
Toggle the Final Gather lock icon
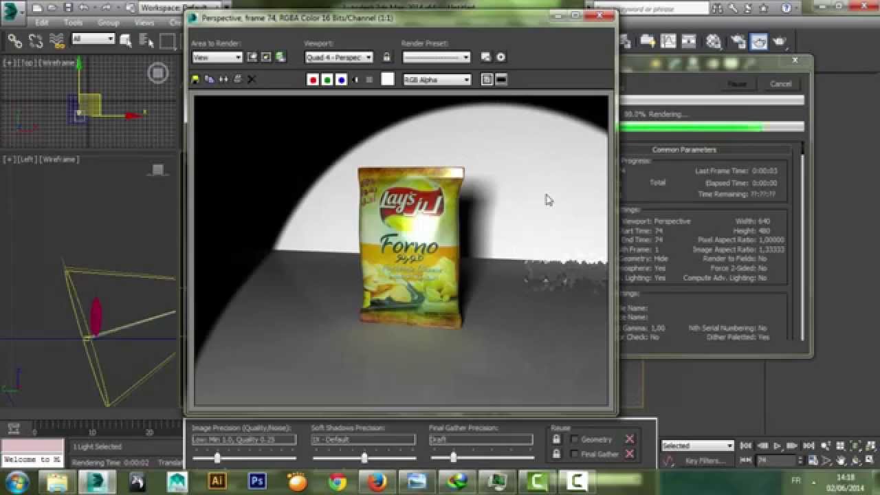click(x=556, y=454)
